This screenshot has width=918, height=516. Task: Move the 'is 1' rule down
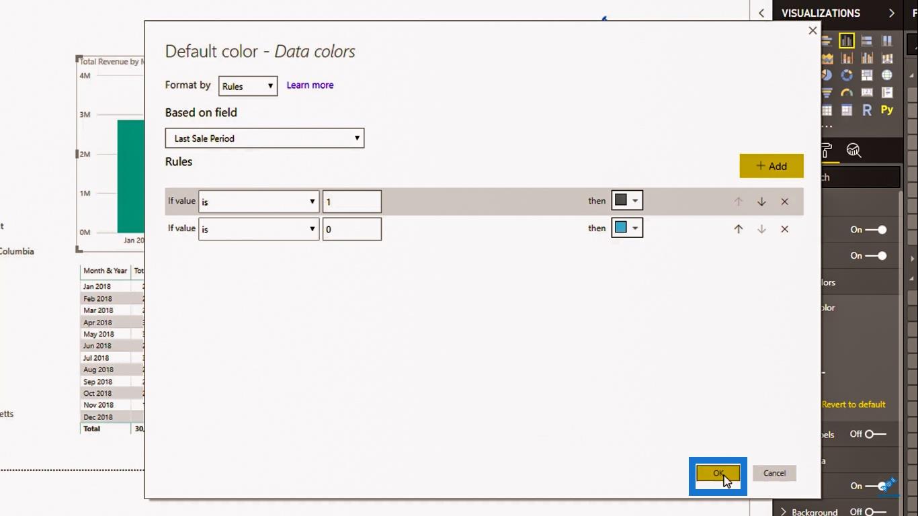coord(761,202)
